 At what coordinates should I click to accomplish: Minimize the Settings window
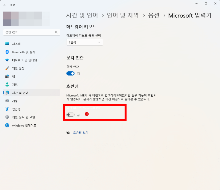coord(197,4)
